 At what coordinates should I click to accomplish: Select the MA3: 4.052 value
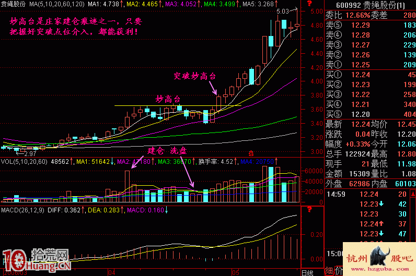181,4
